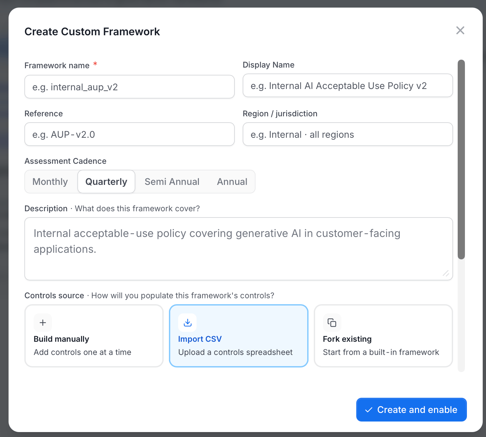This screenshot has width=486, height=437.
Task: Click the 'Assessment Cadence' label
Action: [x=66, y=161]
